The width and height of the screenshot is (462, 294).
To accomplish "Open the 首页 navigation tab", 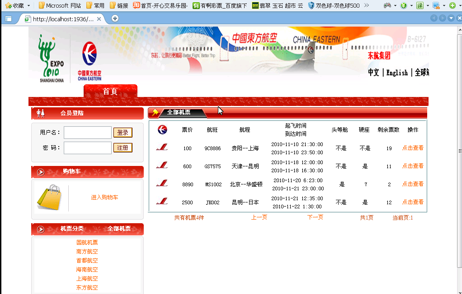I will coord(110,91).
